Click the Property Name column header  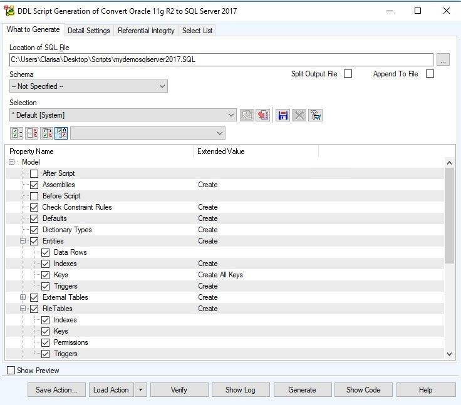pyautogui.click(x=100, y=151)
